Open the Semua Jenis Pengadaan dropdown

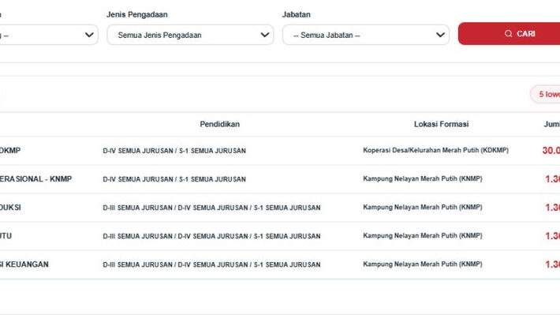(x=190, y=35)
